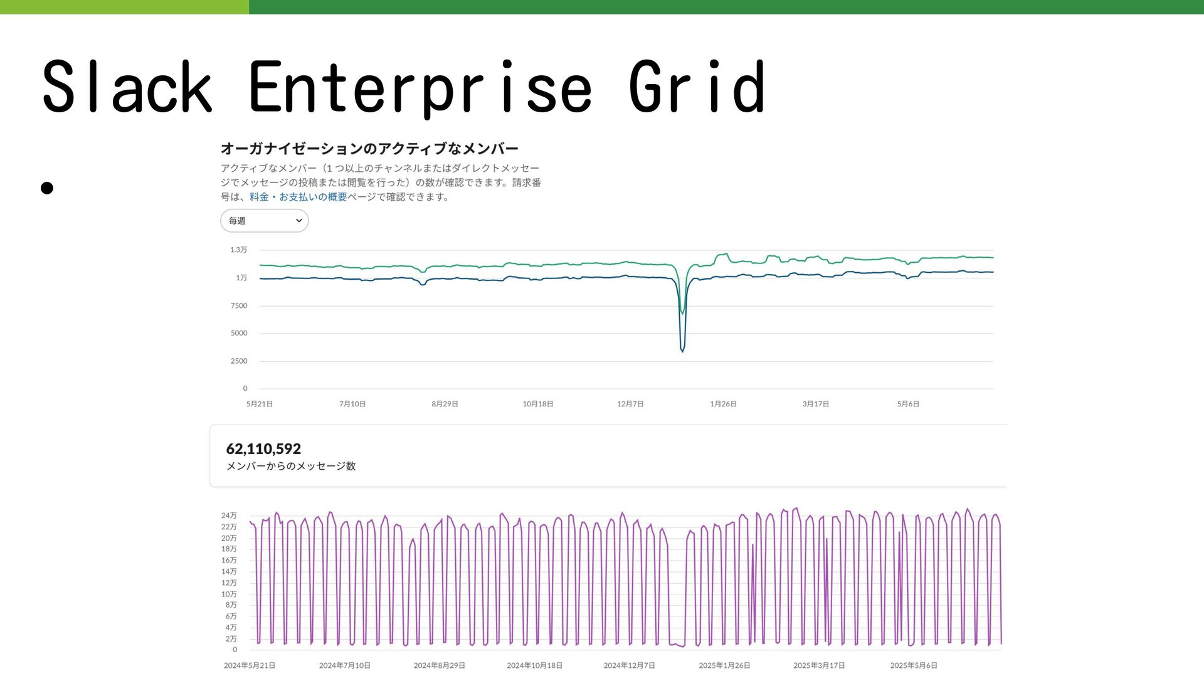Open the 料金・お支払いの概要 link
Image resolution: width=1204 pixels, height=678 pixels.
298,197
